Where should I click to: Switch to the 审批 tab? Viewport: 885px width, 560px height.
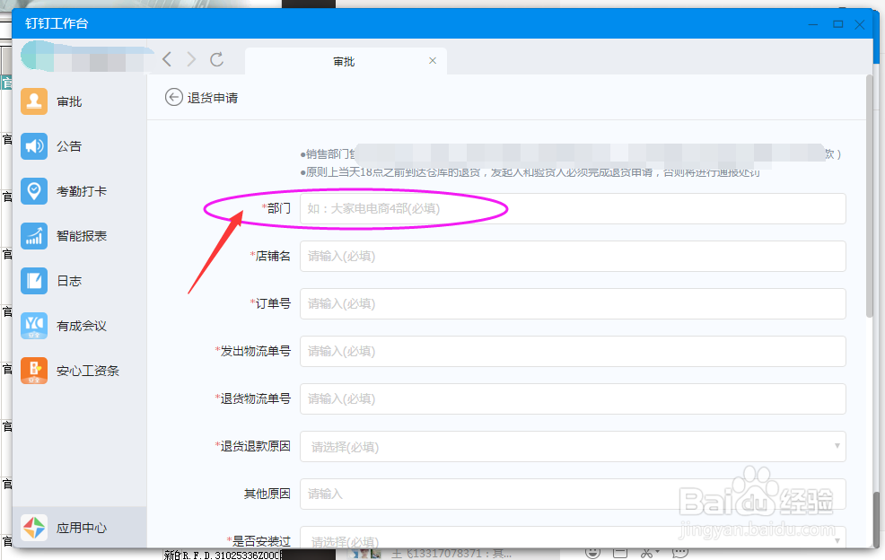coord(344,61)
